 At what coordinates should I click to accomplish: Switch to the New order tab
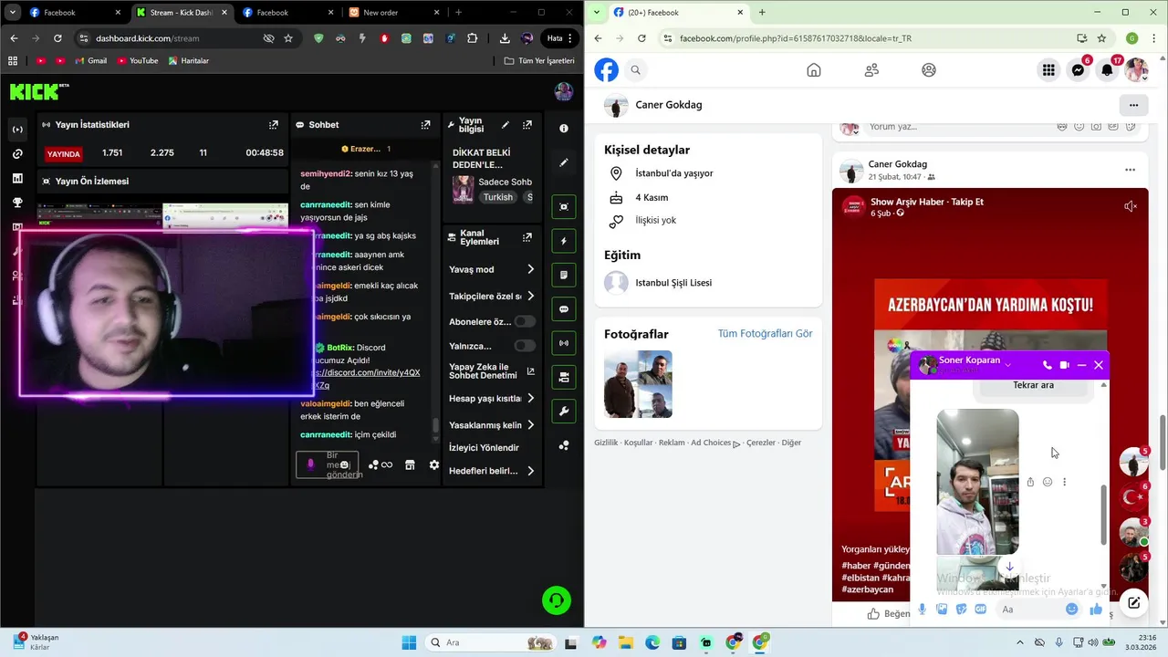point(395,13)
